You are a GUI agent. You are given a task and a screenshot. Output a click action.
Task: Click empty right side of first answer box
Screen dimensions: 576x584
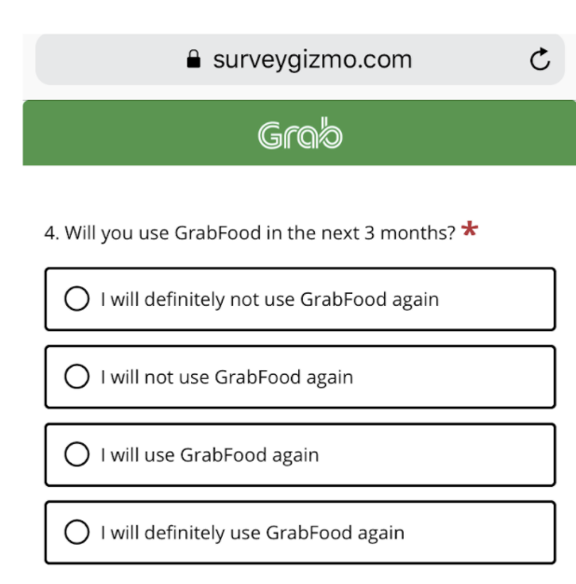pos(497,299)
